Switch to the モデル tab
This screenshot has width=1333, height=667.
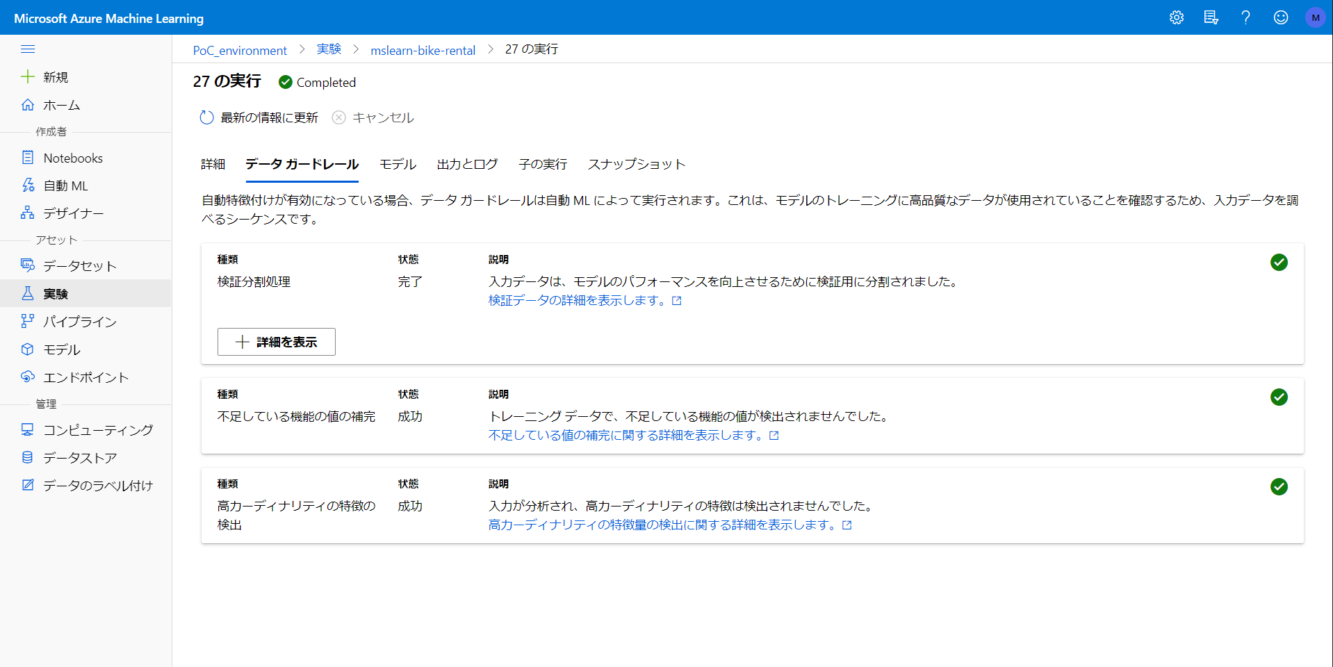[x=398, y=164]
